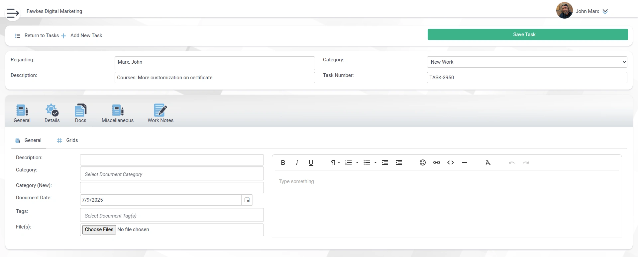This screenshot has height=257, width=638.
Task: Click the Choose Files button
Action: tap(99, 229)
